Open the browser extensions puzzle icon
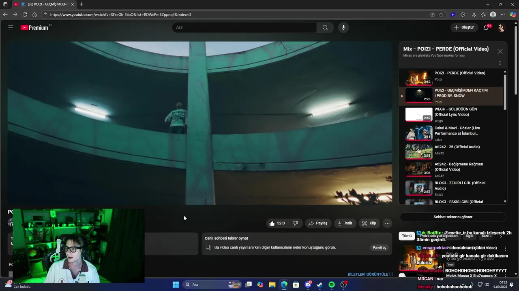This screenshot has height=291, width=519. pos(463,15)
